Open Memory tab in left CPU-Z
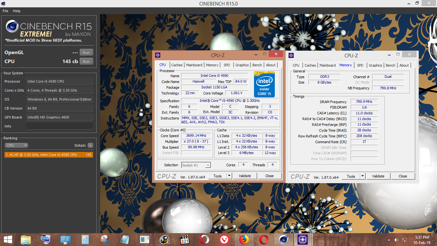The image size is (437, 246). click(212, 65)
